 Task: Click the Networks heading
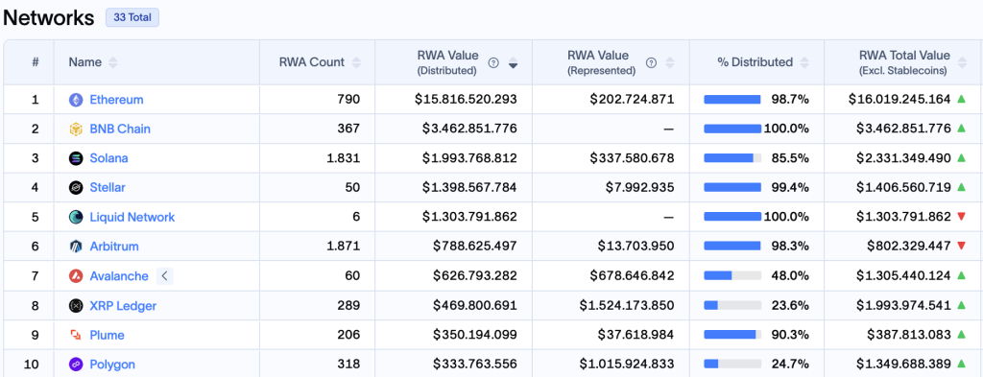click(49, 18)
